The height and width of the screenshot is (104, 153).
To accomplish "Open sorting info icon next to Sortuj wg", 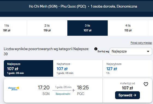I will tap(96, 49).
